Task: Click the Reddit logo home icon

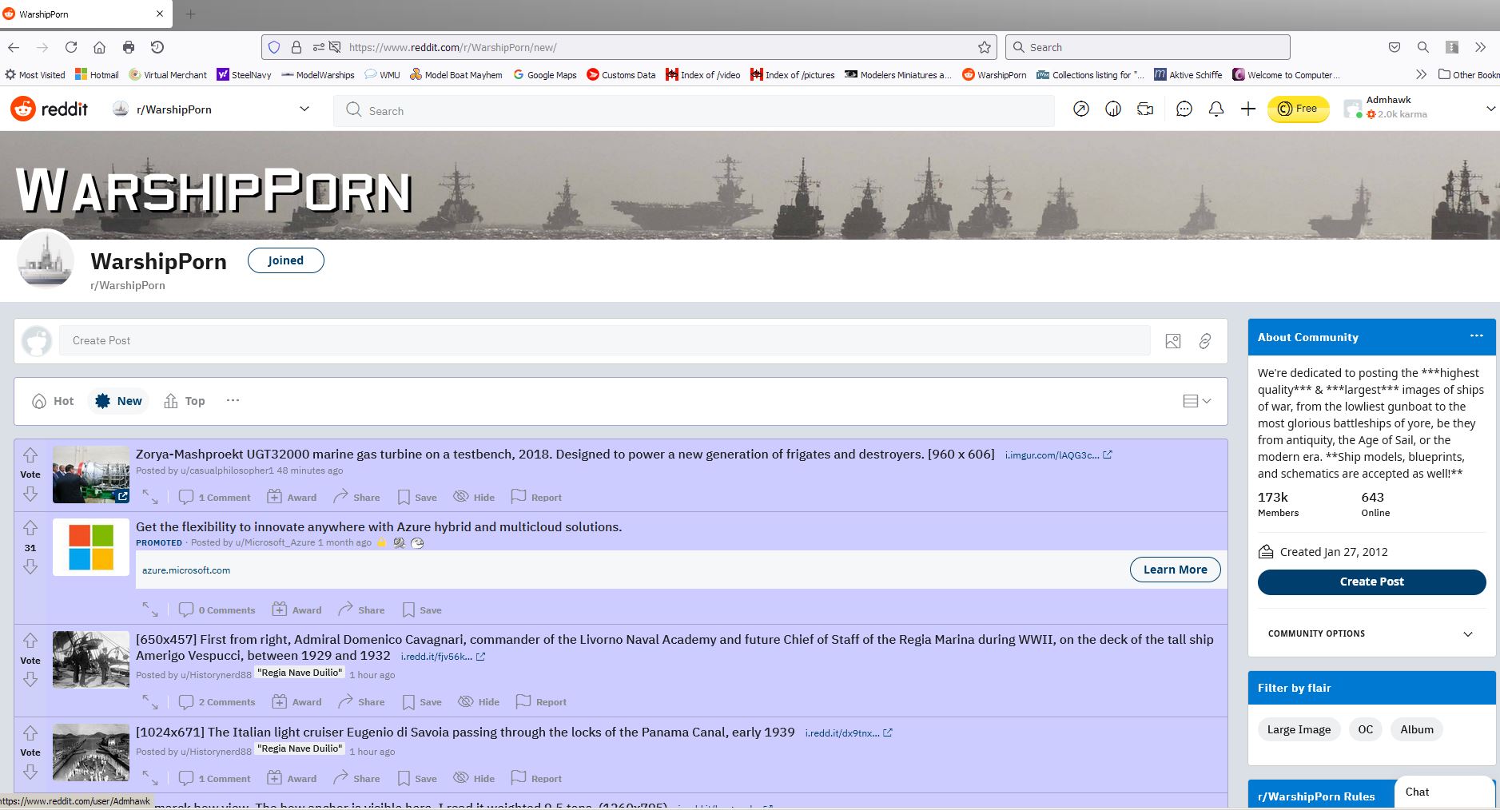Action: pos(49,109)
